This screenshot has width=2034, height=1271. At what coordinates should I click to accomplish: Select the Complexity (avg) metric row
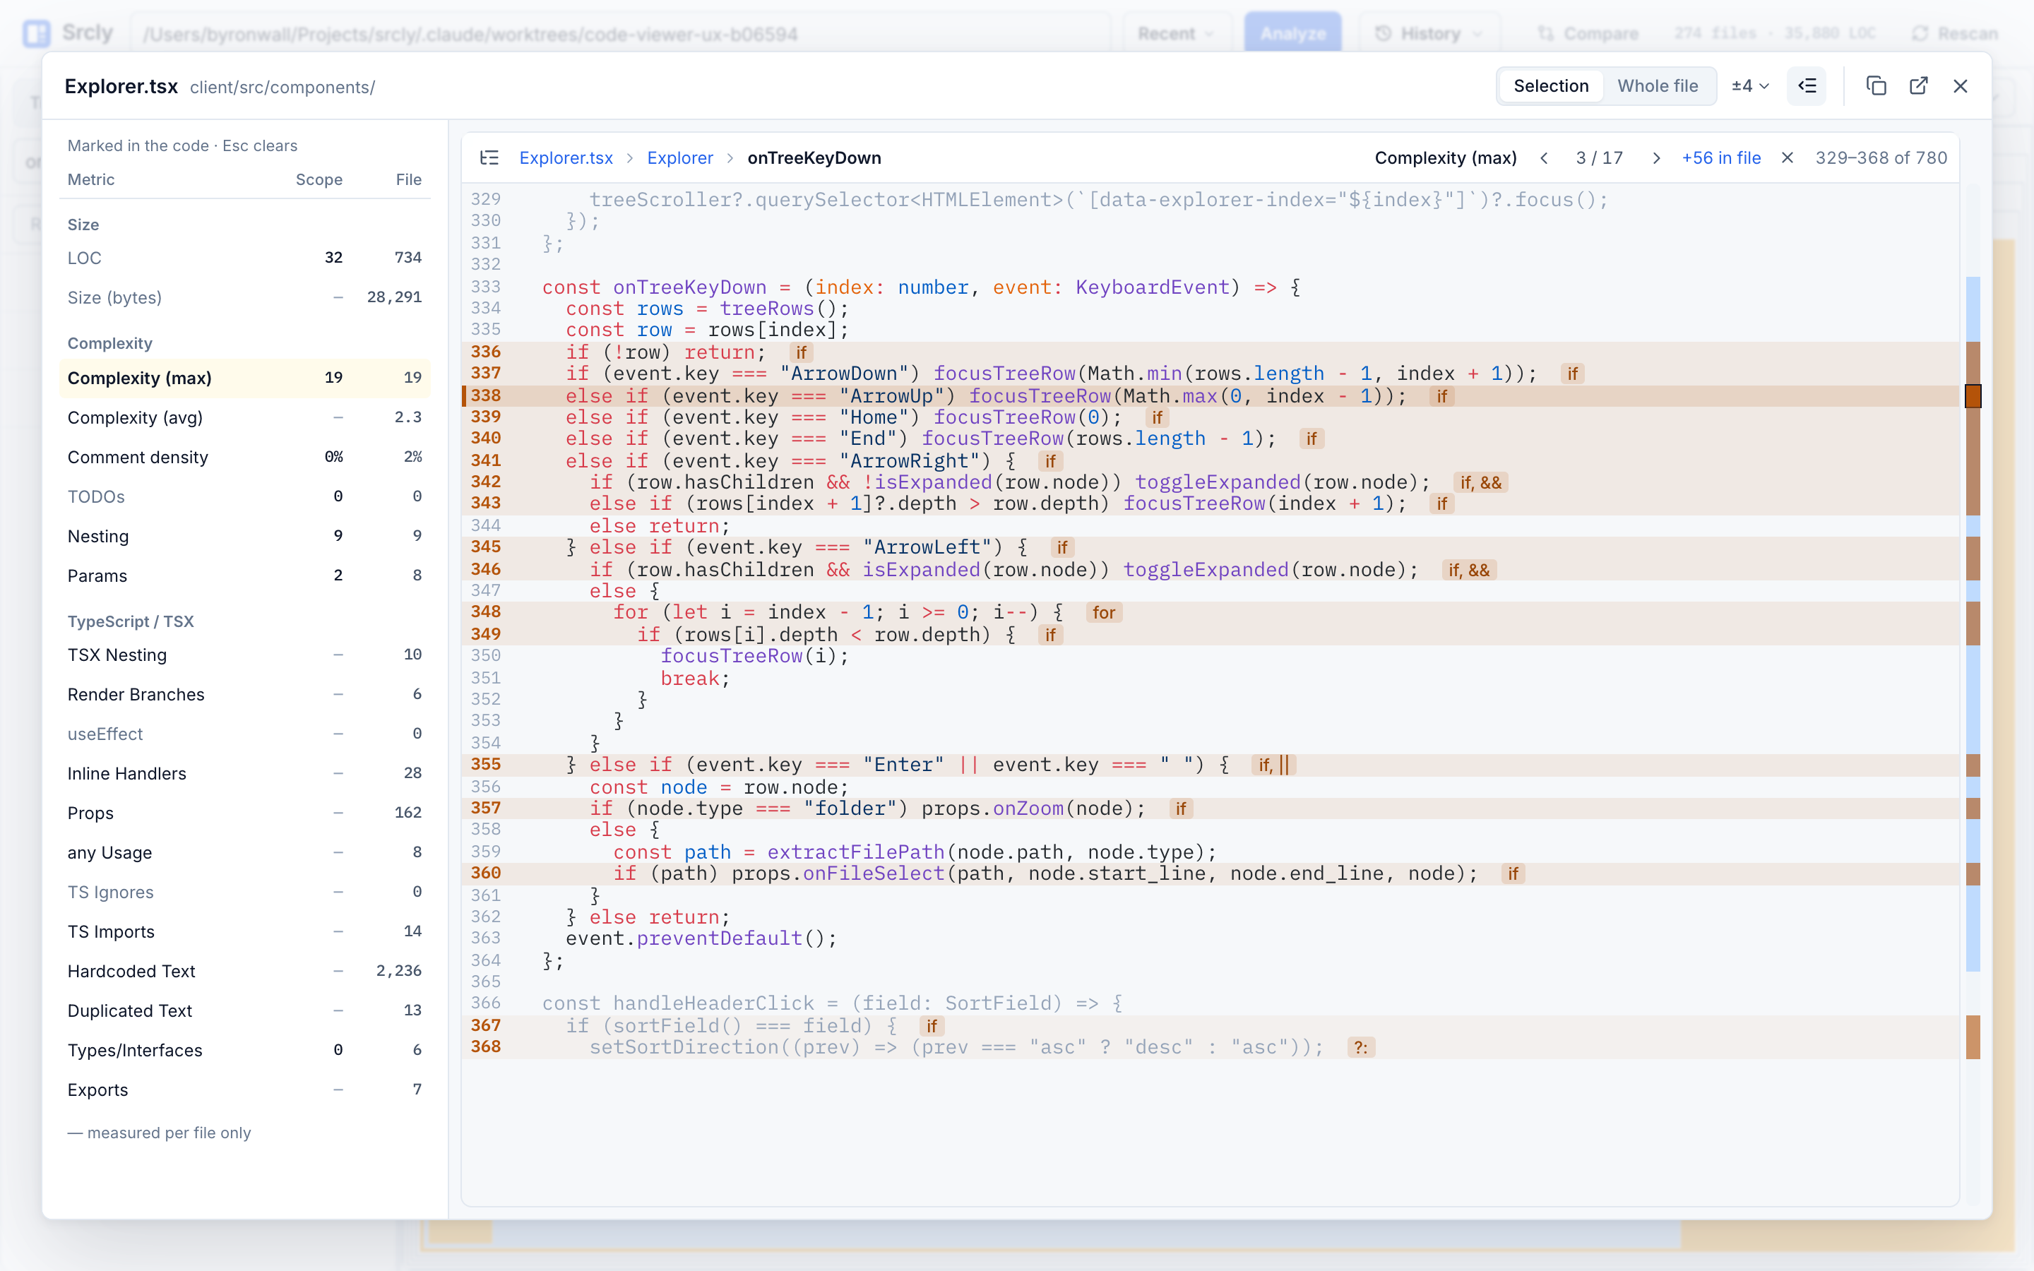244,418
